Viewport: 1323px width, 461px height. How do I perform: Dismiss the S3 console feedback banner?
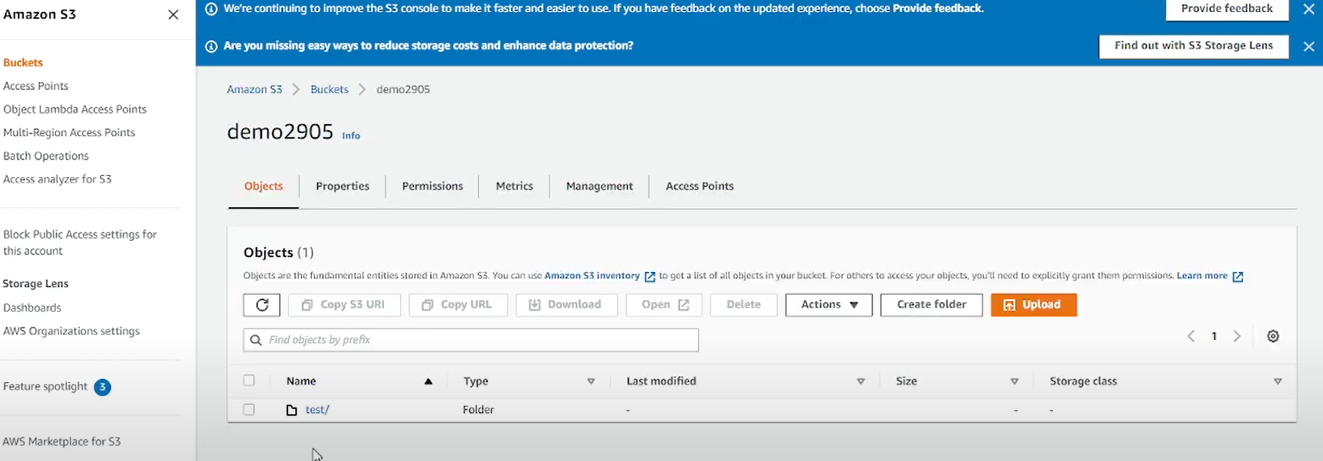tap(1309, 9)
